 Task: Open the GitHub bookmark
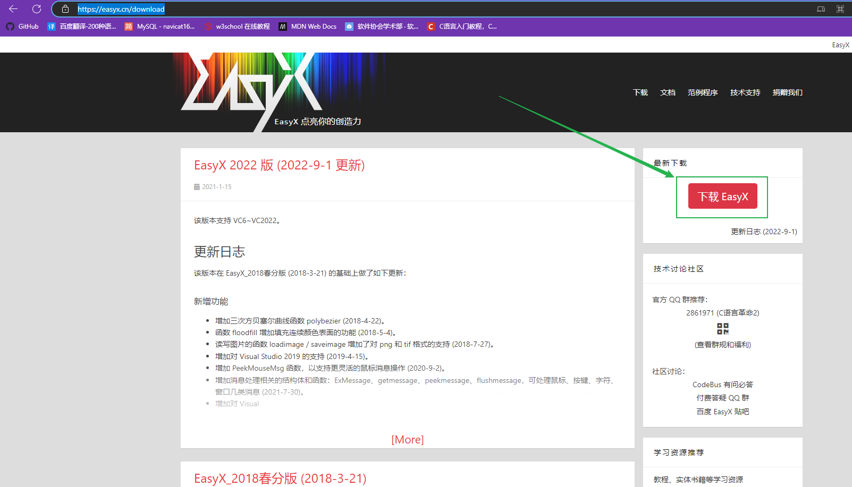(22, 27)
